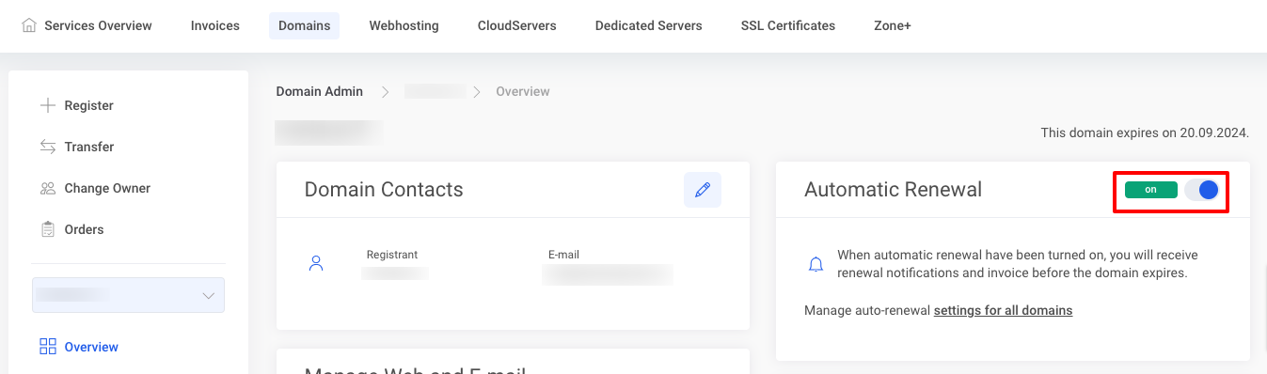
Task: Open the domain selector dropdown in sidebar
Action: tap(129, 295)
